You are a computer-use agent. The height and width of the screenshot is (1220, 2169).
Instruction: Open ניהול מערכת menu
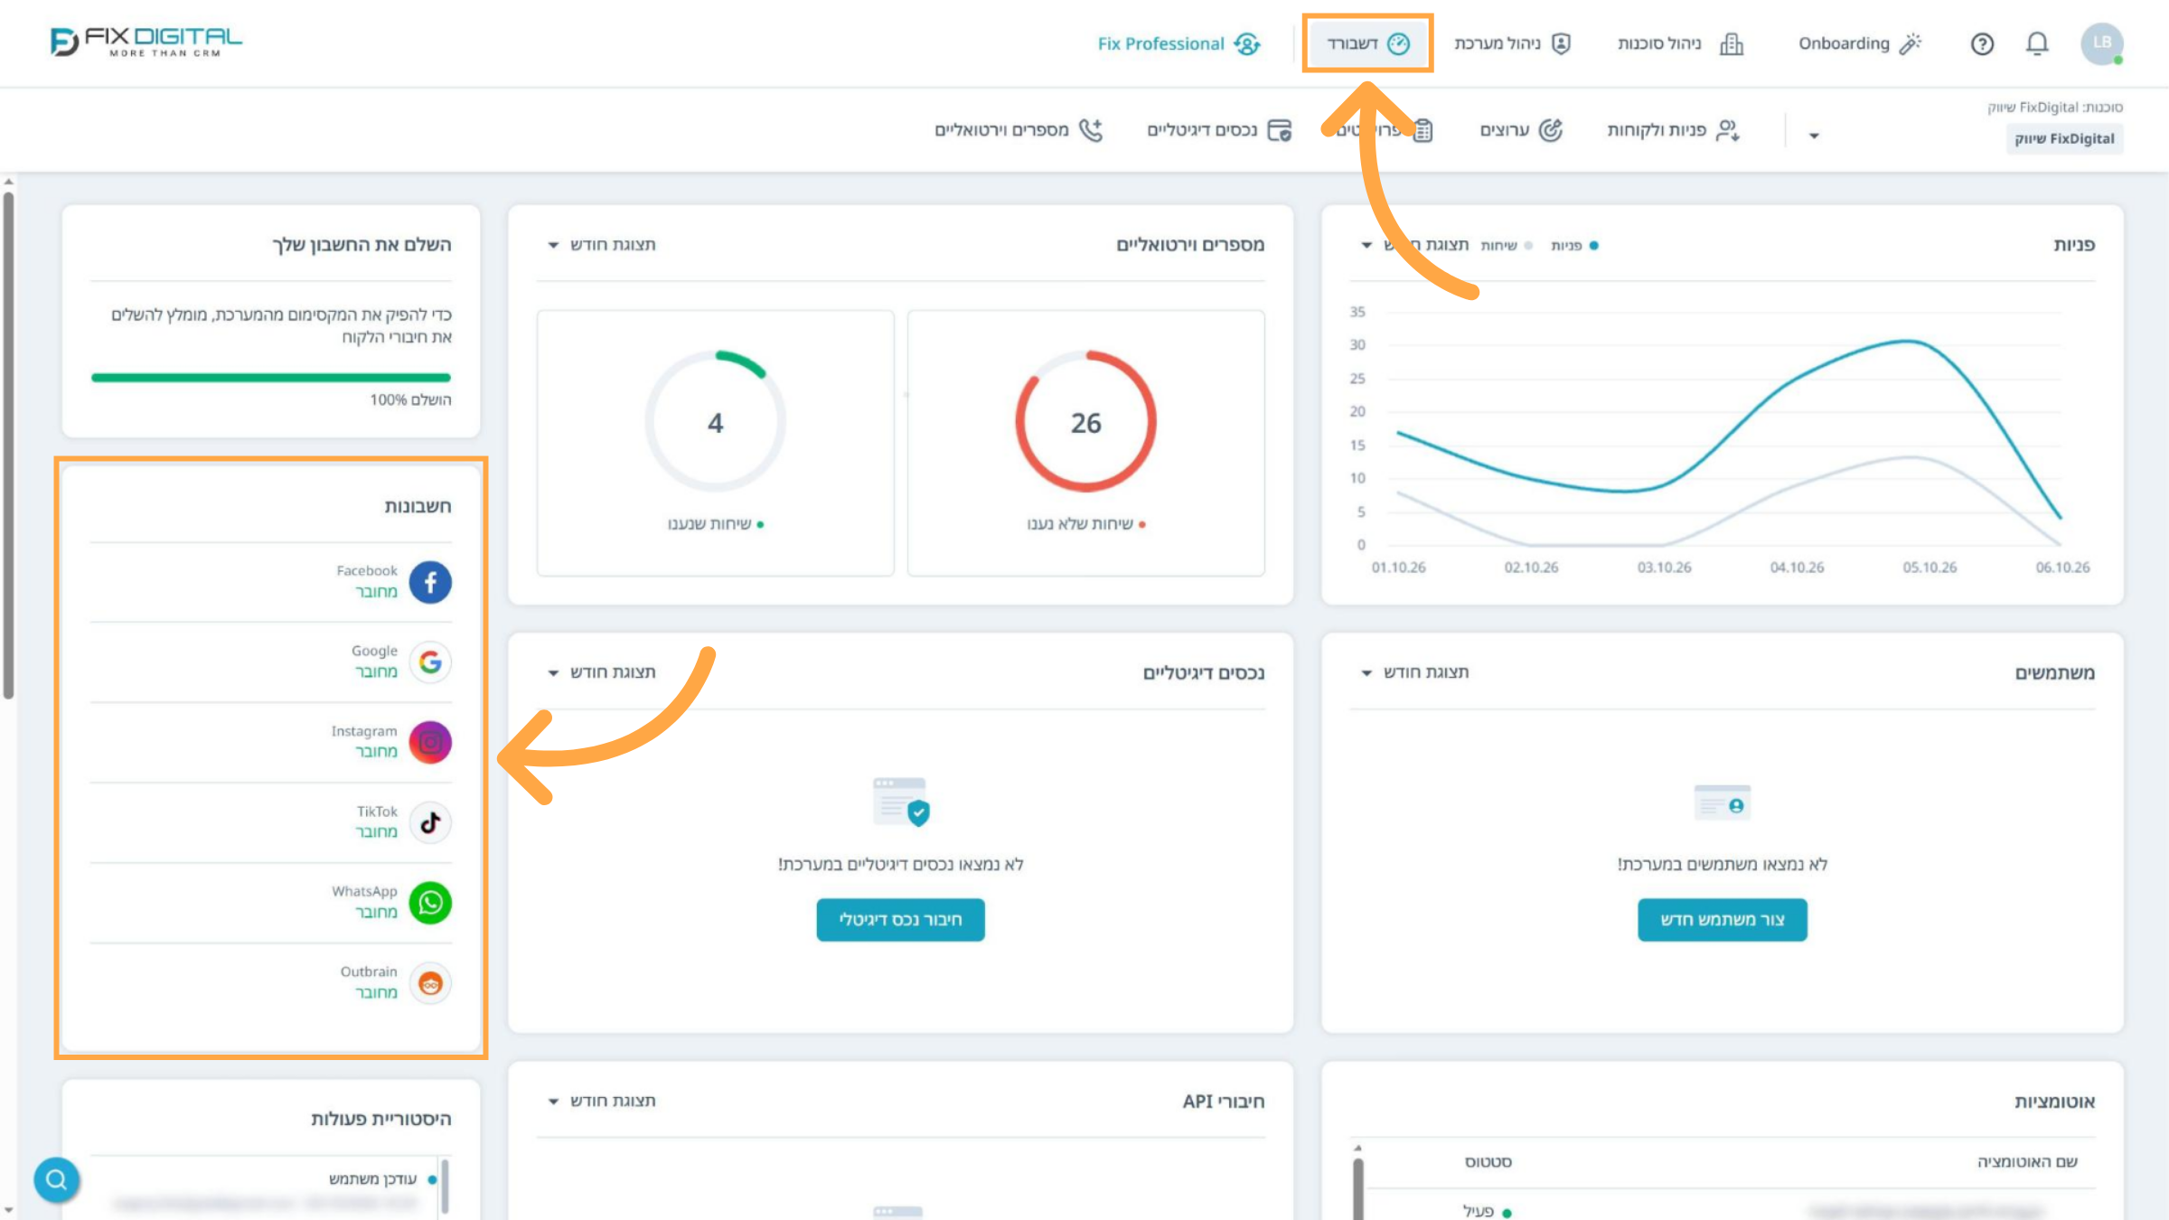[x=1513, y=43]
